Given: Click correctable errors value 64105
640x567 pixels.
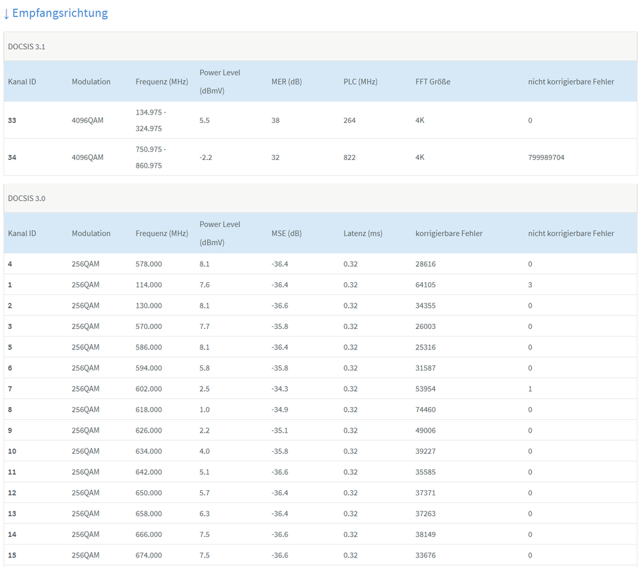Looking at the screenshot, I should tap(425, 285).
